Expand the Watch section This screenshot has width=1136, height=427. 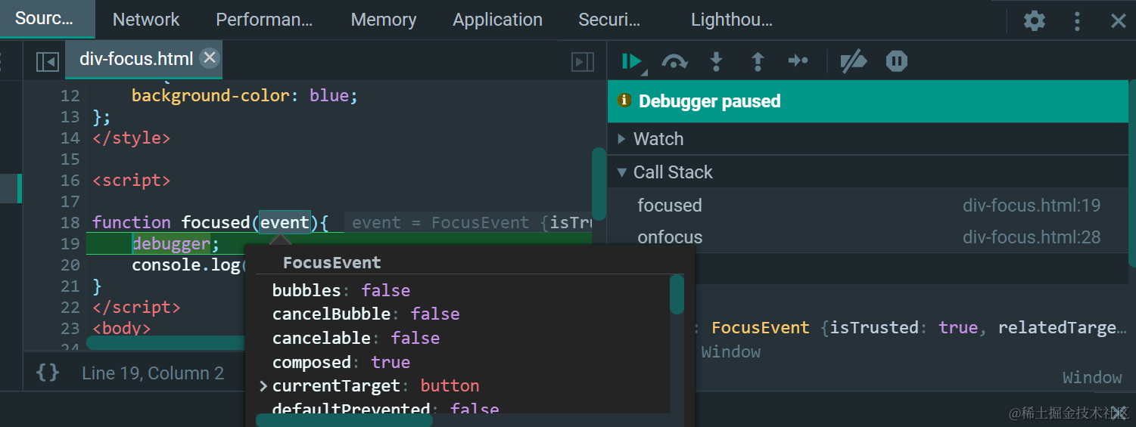[622, 139]
